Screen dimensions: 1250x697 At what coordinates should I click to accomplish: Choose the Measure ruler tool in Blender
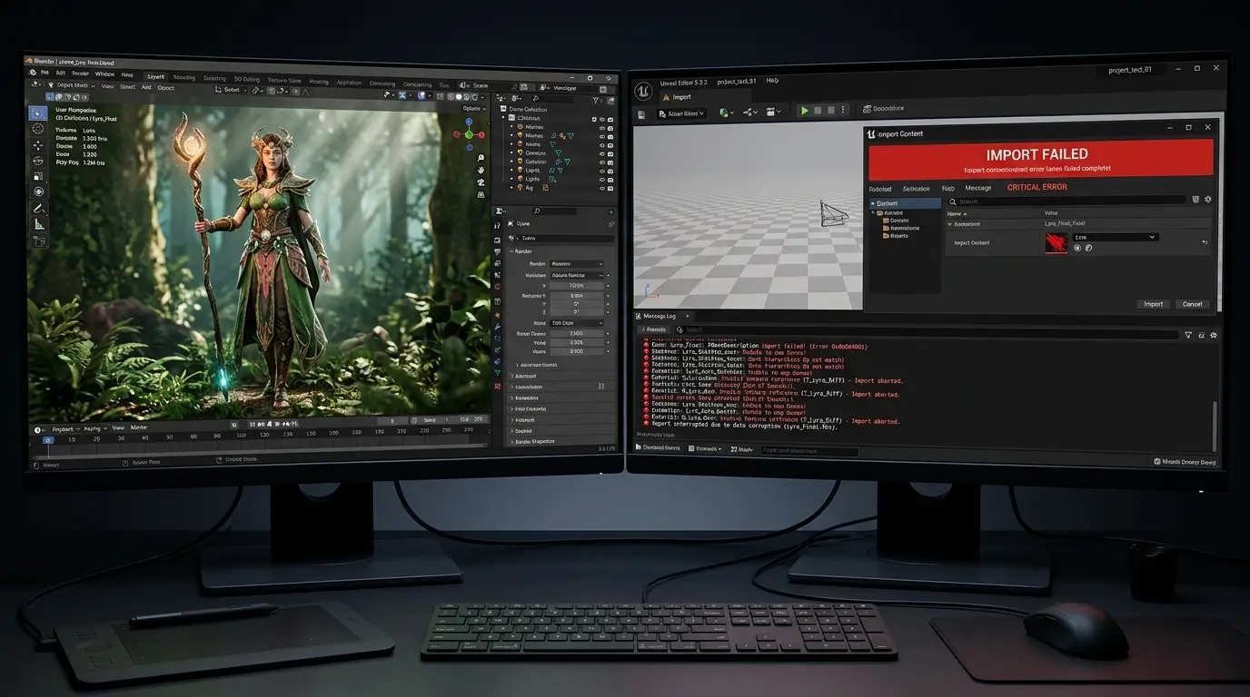(x=38, y=223)
